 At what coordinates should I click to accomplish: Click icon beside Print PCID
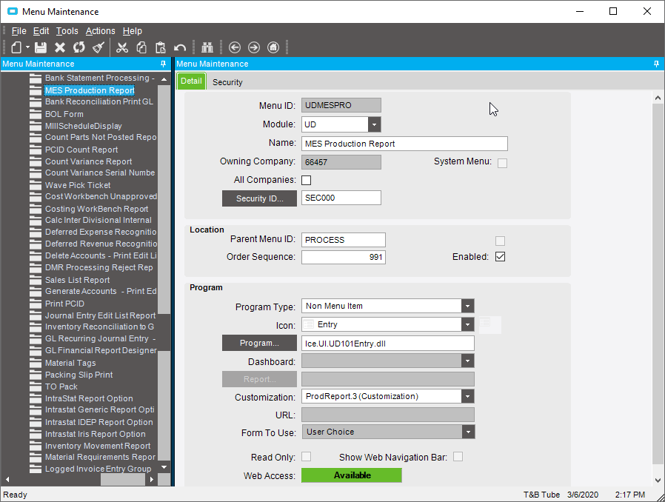click(x=36, y=304)
